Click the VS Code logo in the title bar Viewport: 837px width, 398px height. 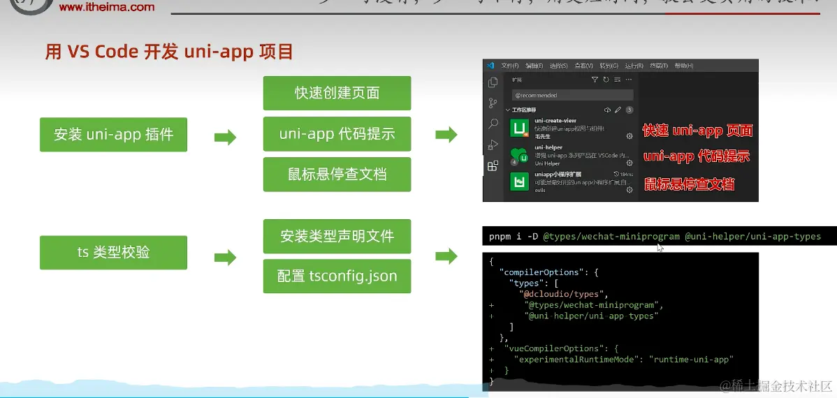click(x=490, y=66)
